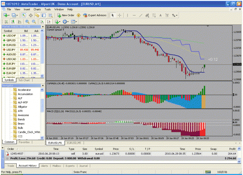Toggle Chart Shift button
243x175 pixels.
pos(49,22)
